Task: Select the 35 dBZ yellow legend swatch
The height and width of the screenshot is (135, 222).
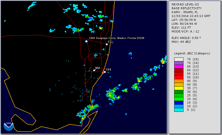Action: coord(179,88)
